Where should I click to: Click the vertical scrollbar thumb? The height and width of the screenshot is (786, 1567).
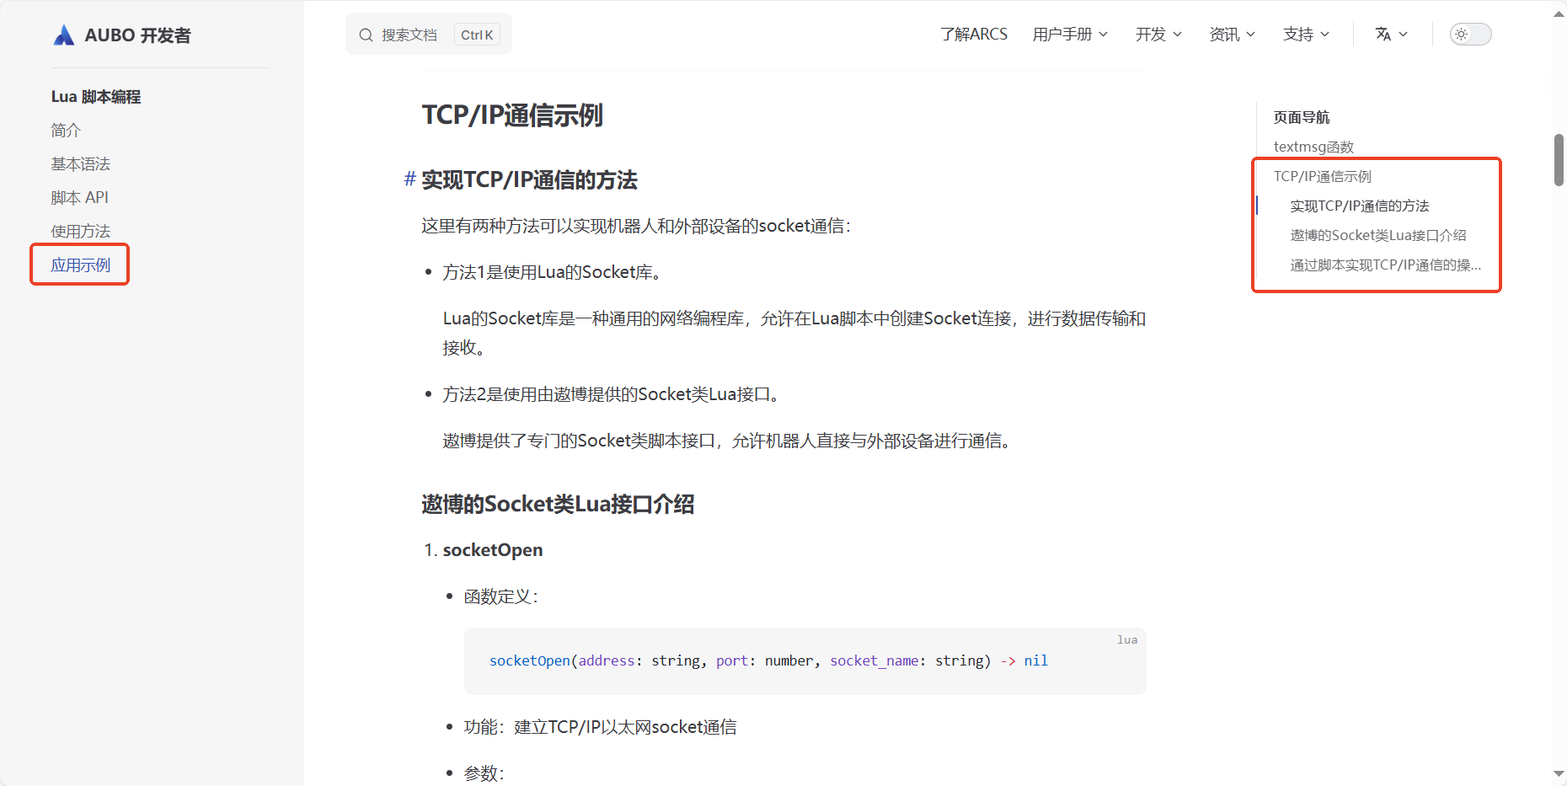point(1559,160)
